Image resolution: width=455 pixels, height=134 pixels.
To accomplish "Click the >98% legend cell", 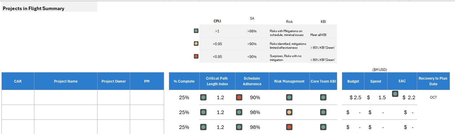I will point(252,31).
